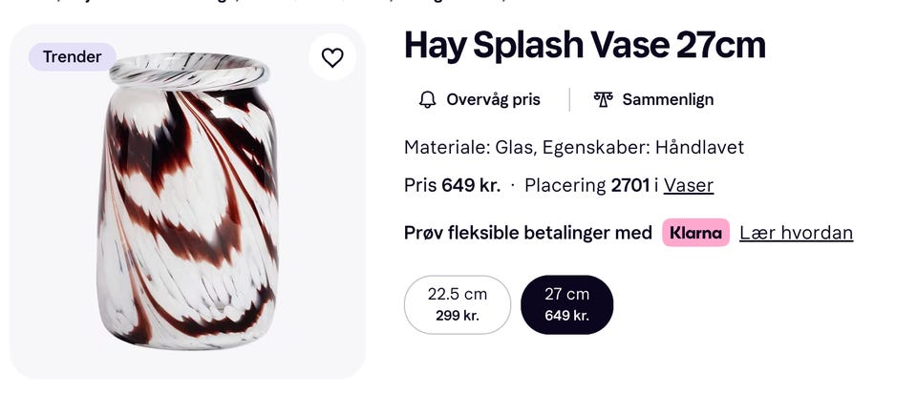Screen dimensions: 917x414
Task: Click the 649 kr. label in the dark pill
Action: [x=566, y=316]
